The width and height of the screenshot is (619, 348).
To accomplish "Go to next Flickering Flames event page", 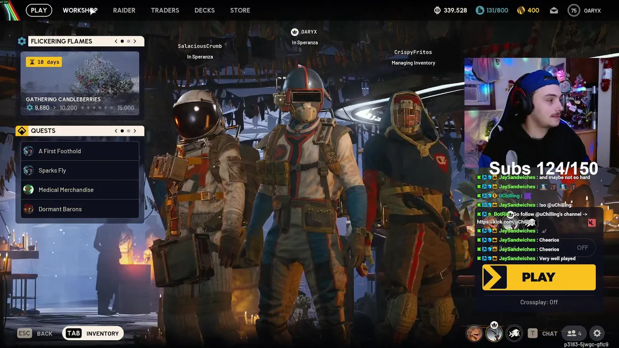I will click(x=135, y=41).
